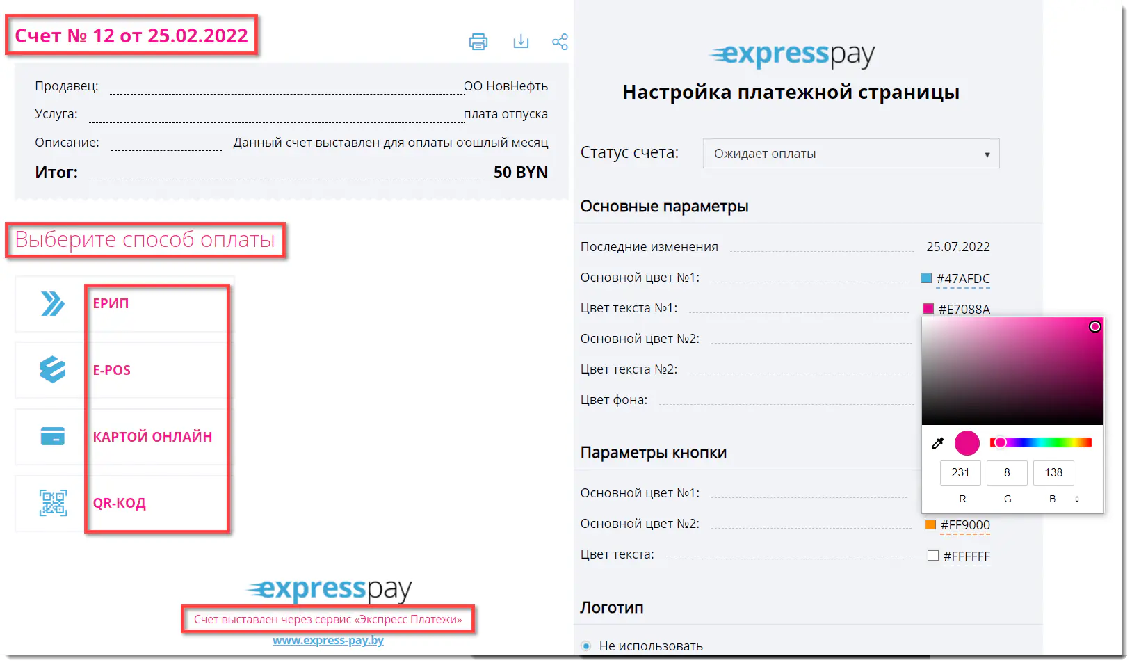The image size is (1132, 665).
Task: Adjust the hue slider in color picker
Action: [1041, 442]
